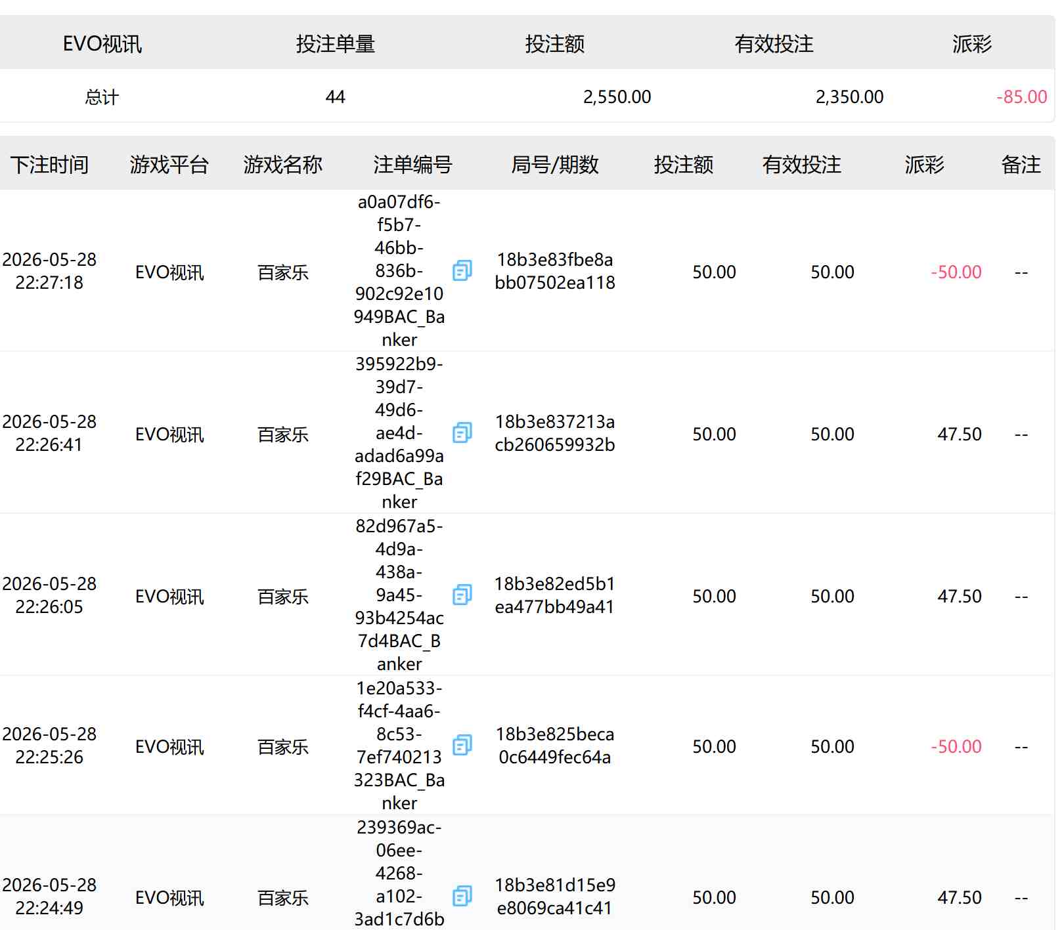This screenshot has height=930, width=1064.
Task: Click 百家乐 game name in 22:26:05 row
Action: tap(283, 597)
